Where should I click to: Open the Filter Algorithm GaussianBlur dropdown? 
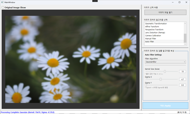[x=165, y=62]
